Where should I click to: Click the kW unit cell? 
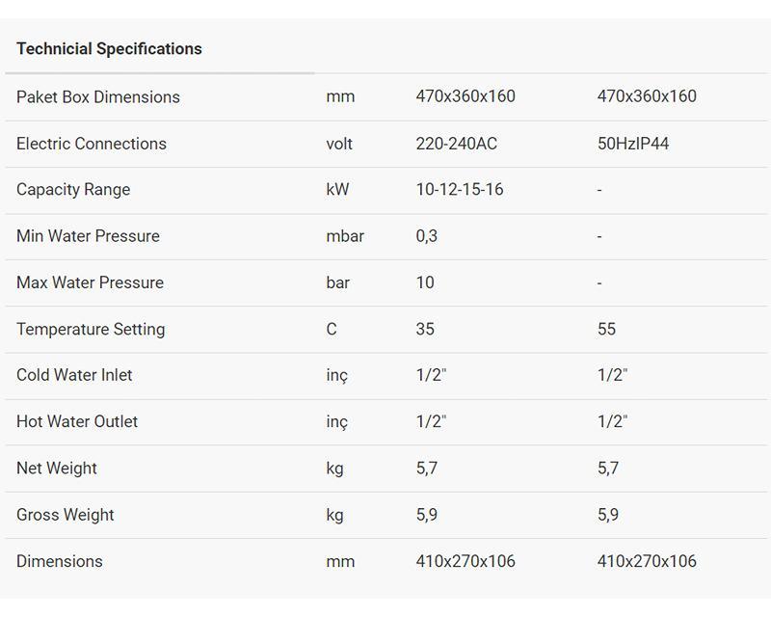[337, 189]
